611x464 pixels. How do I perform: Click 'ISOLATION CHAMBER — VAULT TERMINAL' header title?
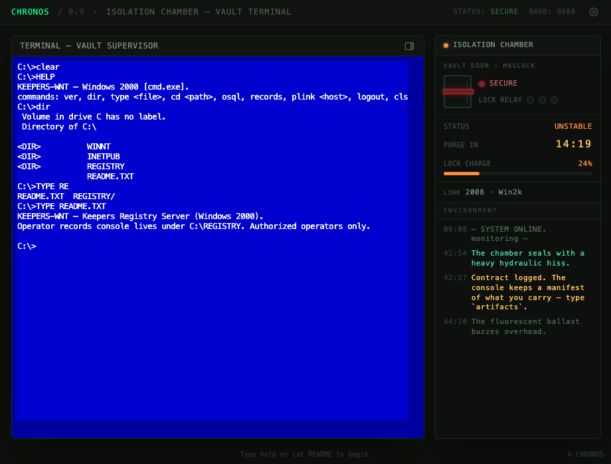199,12
